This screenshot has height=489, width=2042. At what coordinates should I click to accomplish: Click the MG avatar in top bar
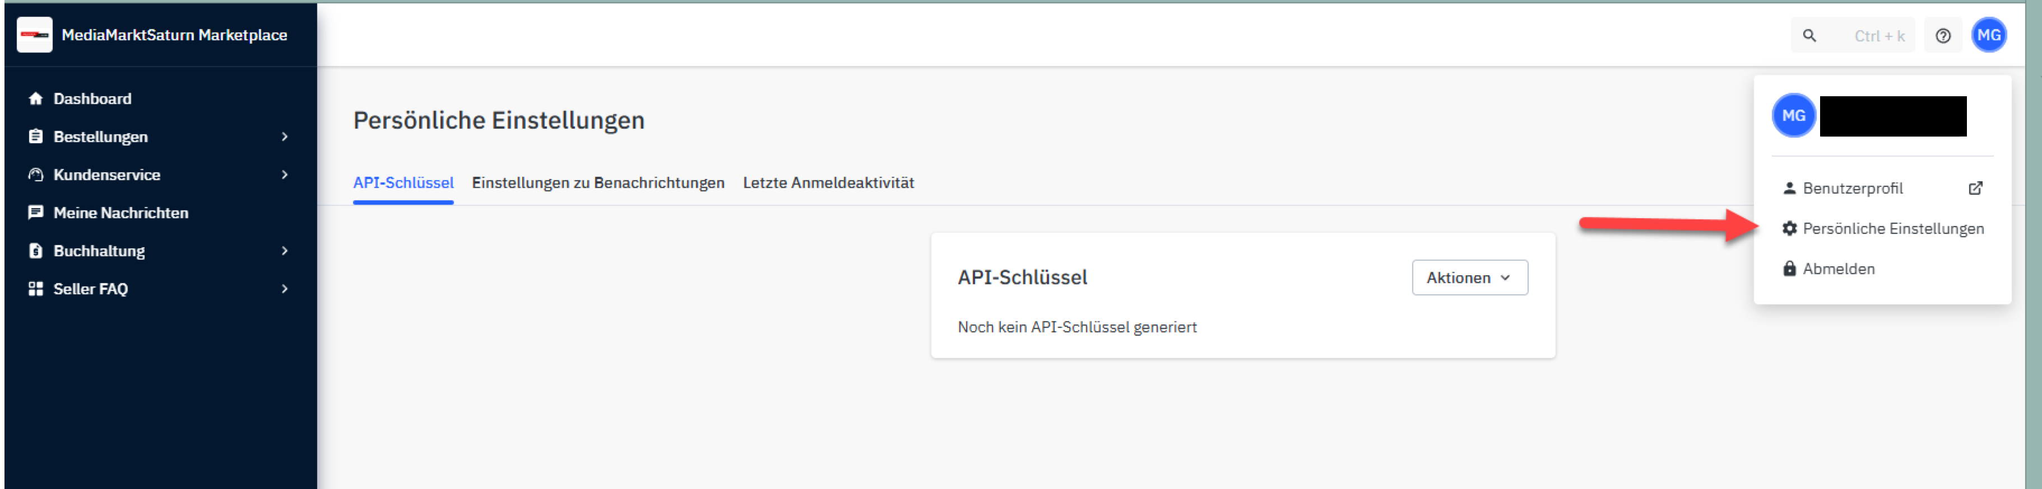click(1989, 35)
